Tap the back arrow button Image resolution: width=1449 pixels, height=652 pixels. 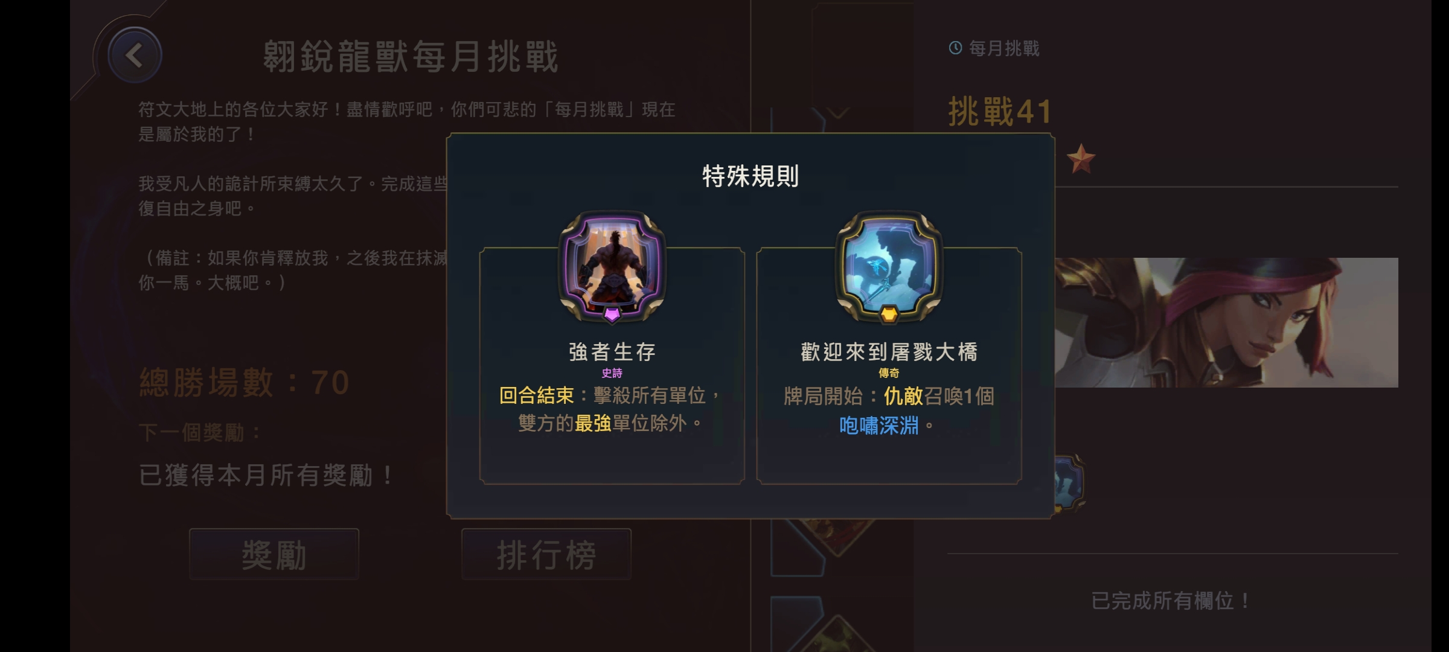134,56
